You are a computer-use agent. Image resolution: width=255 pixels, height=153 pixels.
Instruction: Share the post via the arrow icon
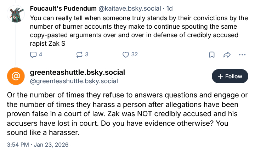pos(227,55)
